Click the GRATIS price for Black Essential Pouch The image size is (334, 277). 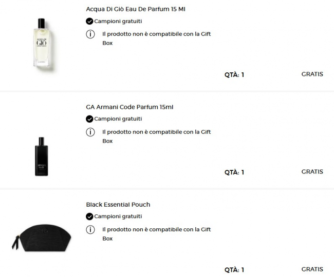tap(312, 269)
